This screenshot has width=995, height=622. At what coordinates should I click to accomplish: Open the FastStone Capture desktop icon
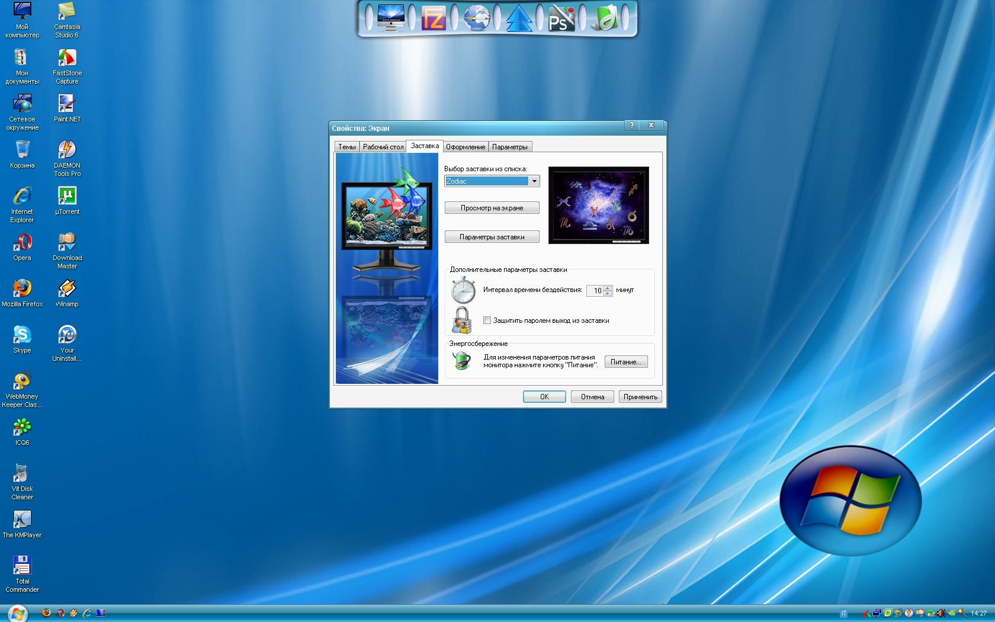(67, 66)
